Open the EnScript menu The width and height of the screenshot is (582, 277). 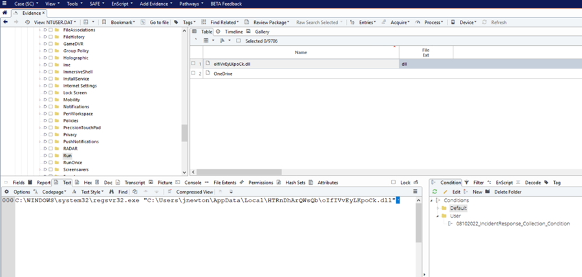(123, 4)
